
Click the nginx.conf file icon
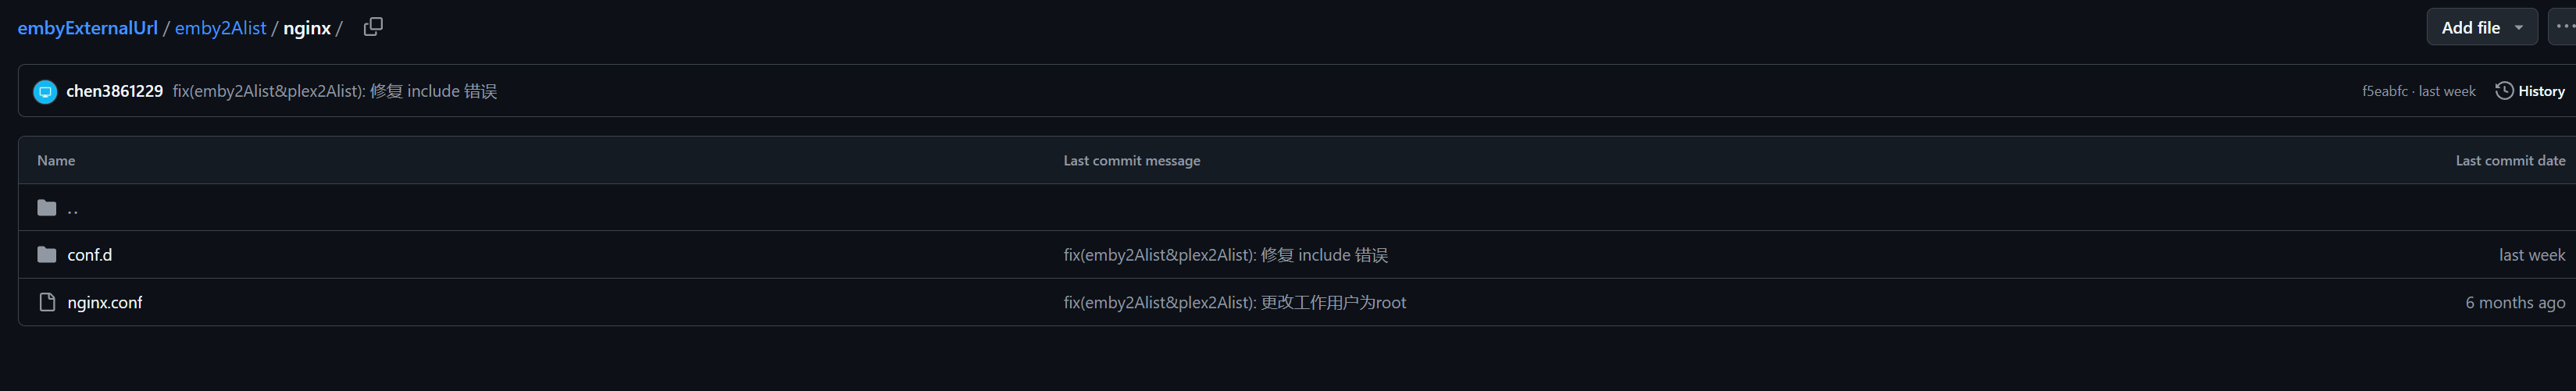click(47, 302)
